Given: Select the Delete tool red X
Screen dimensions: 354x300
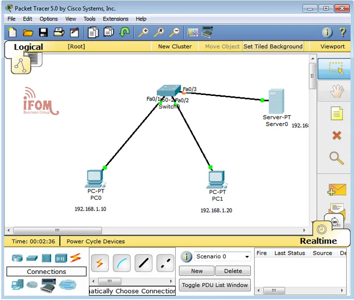Looking at the screenshot, I should point(337,135).
